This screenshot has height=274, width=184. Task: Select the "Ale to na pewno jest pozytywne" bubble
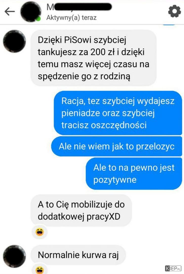134,174
